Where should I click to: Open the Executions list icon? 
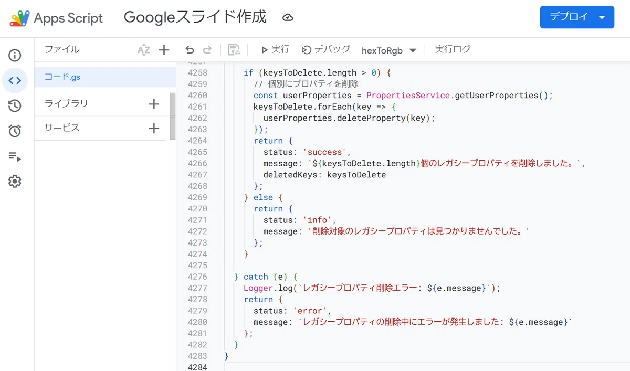pos(15,156)
